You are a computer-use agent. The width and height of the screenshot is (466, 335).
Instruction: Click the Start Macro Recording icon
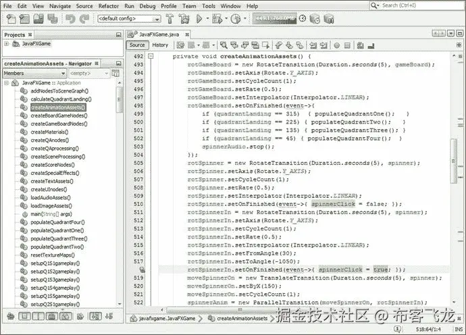337,45
